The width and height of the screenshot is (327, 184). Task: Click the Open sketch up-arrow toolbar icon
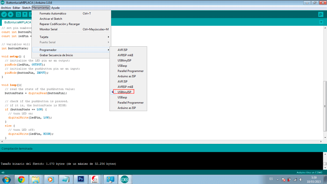(25, 14)
